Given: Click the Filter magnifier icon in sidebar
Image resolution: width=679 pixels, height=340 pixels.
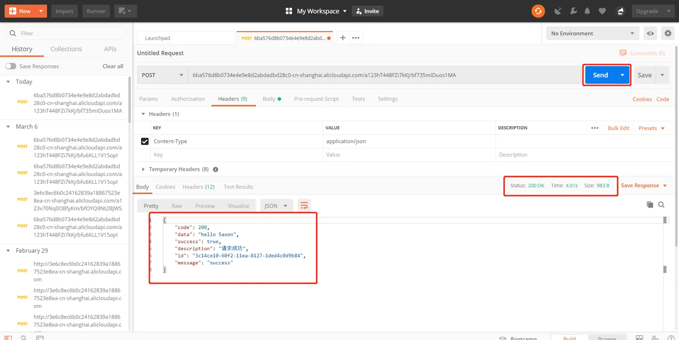Looking at the screenshot, I should coord(13,33).
